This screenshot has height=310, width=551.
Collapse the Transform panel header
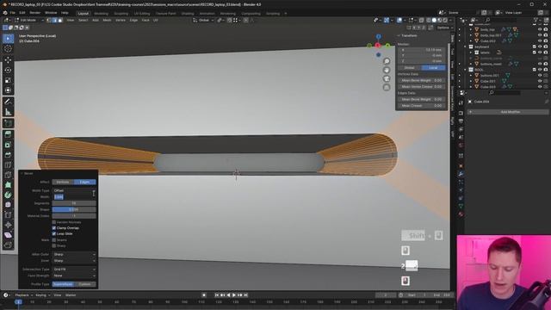[407, 35]
